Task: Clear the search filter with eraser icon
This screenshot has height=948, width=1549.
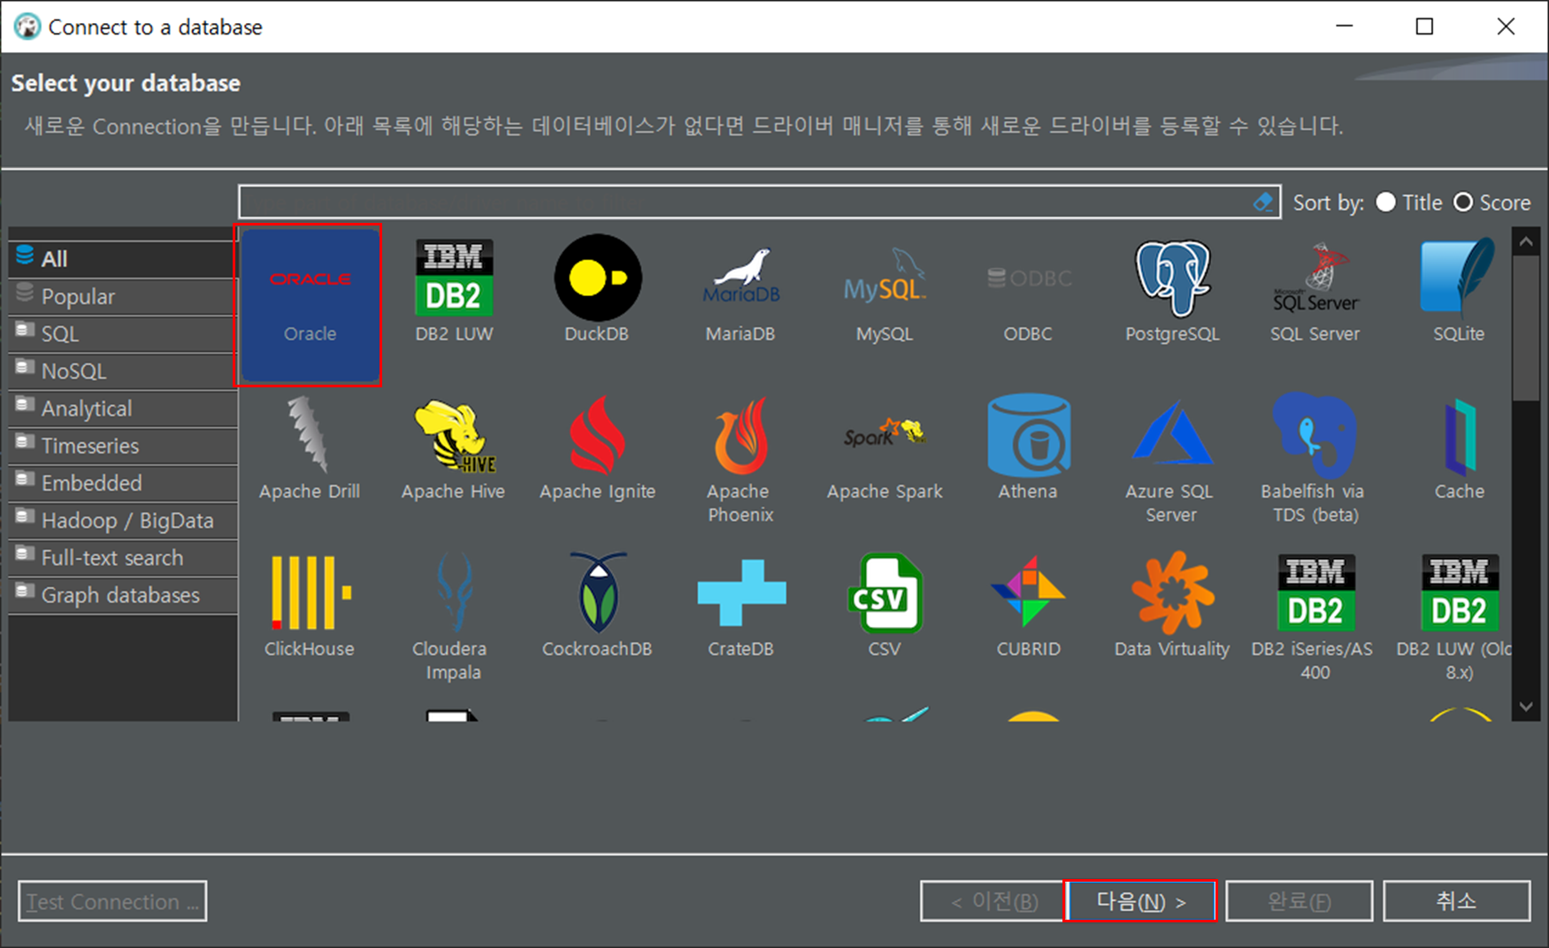Action: pos(1263,203)
